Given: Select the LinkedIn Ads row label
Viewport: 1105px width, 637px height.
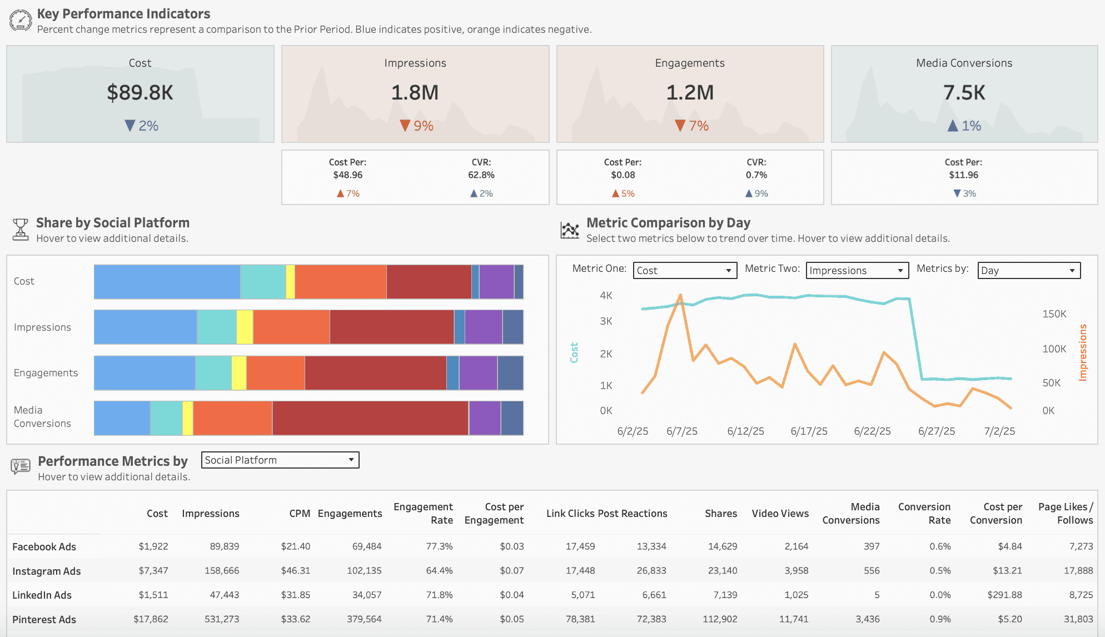Looking at the screenshot, I should tap(42, 595).
